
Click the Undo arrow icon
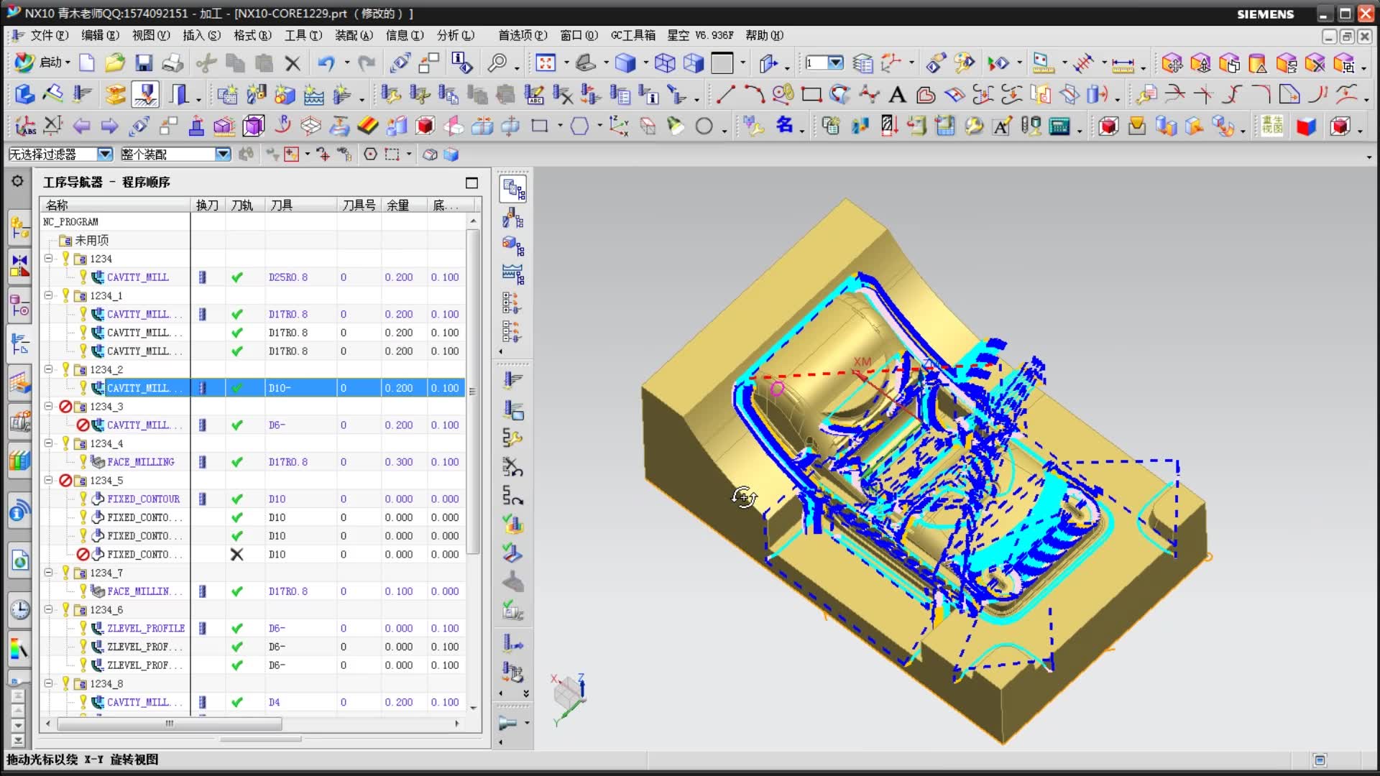(326, 63)
